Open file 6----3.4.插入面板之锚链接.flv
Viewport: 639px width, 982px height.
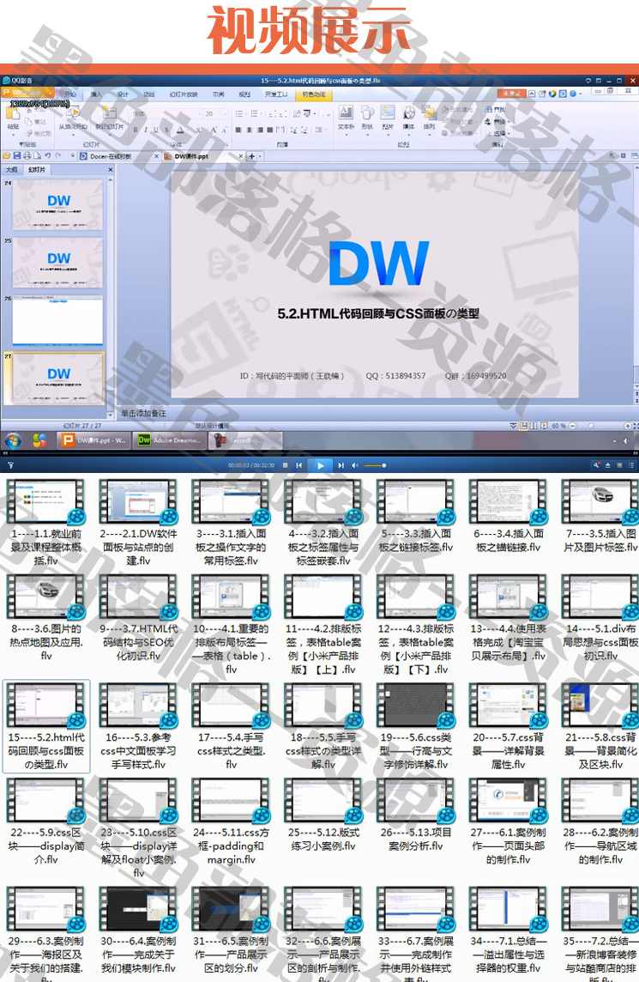(x=508, y=515)
